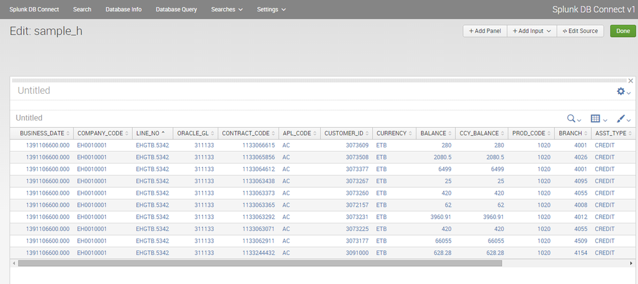This screenshot has width=638, height=284.
Task: Open the Database Query page
Action: pyautogui.click(x=176, y=10)
